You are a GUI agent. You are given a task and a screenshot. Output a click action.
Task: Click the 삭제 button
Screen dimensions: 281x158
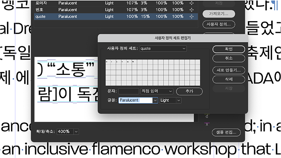coord(229,79)
